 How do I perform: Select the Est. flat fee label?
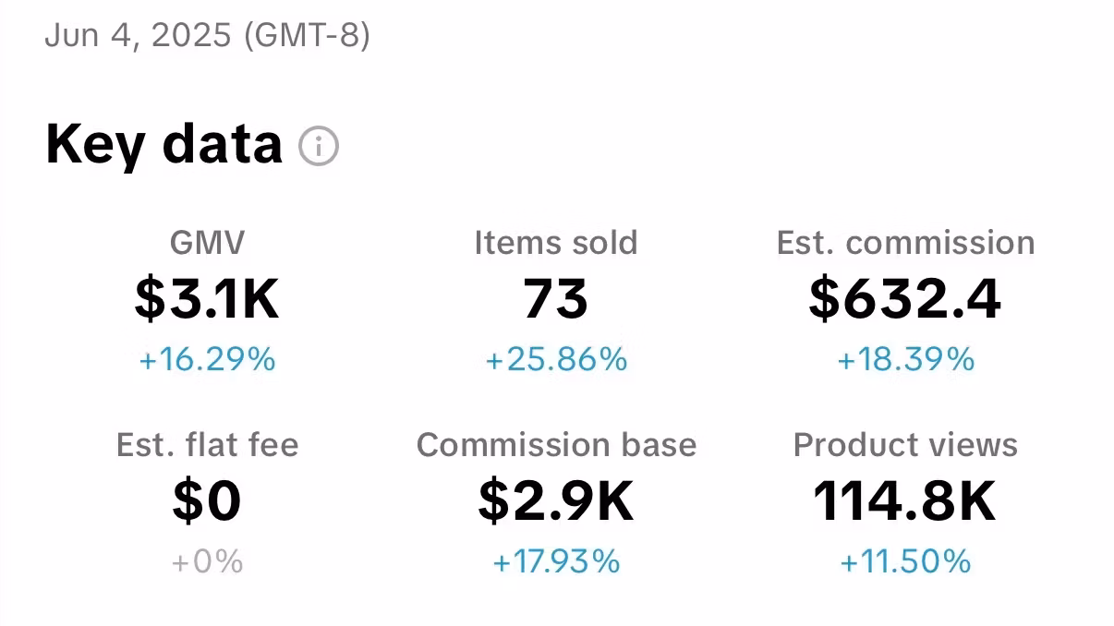(208, 445)
